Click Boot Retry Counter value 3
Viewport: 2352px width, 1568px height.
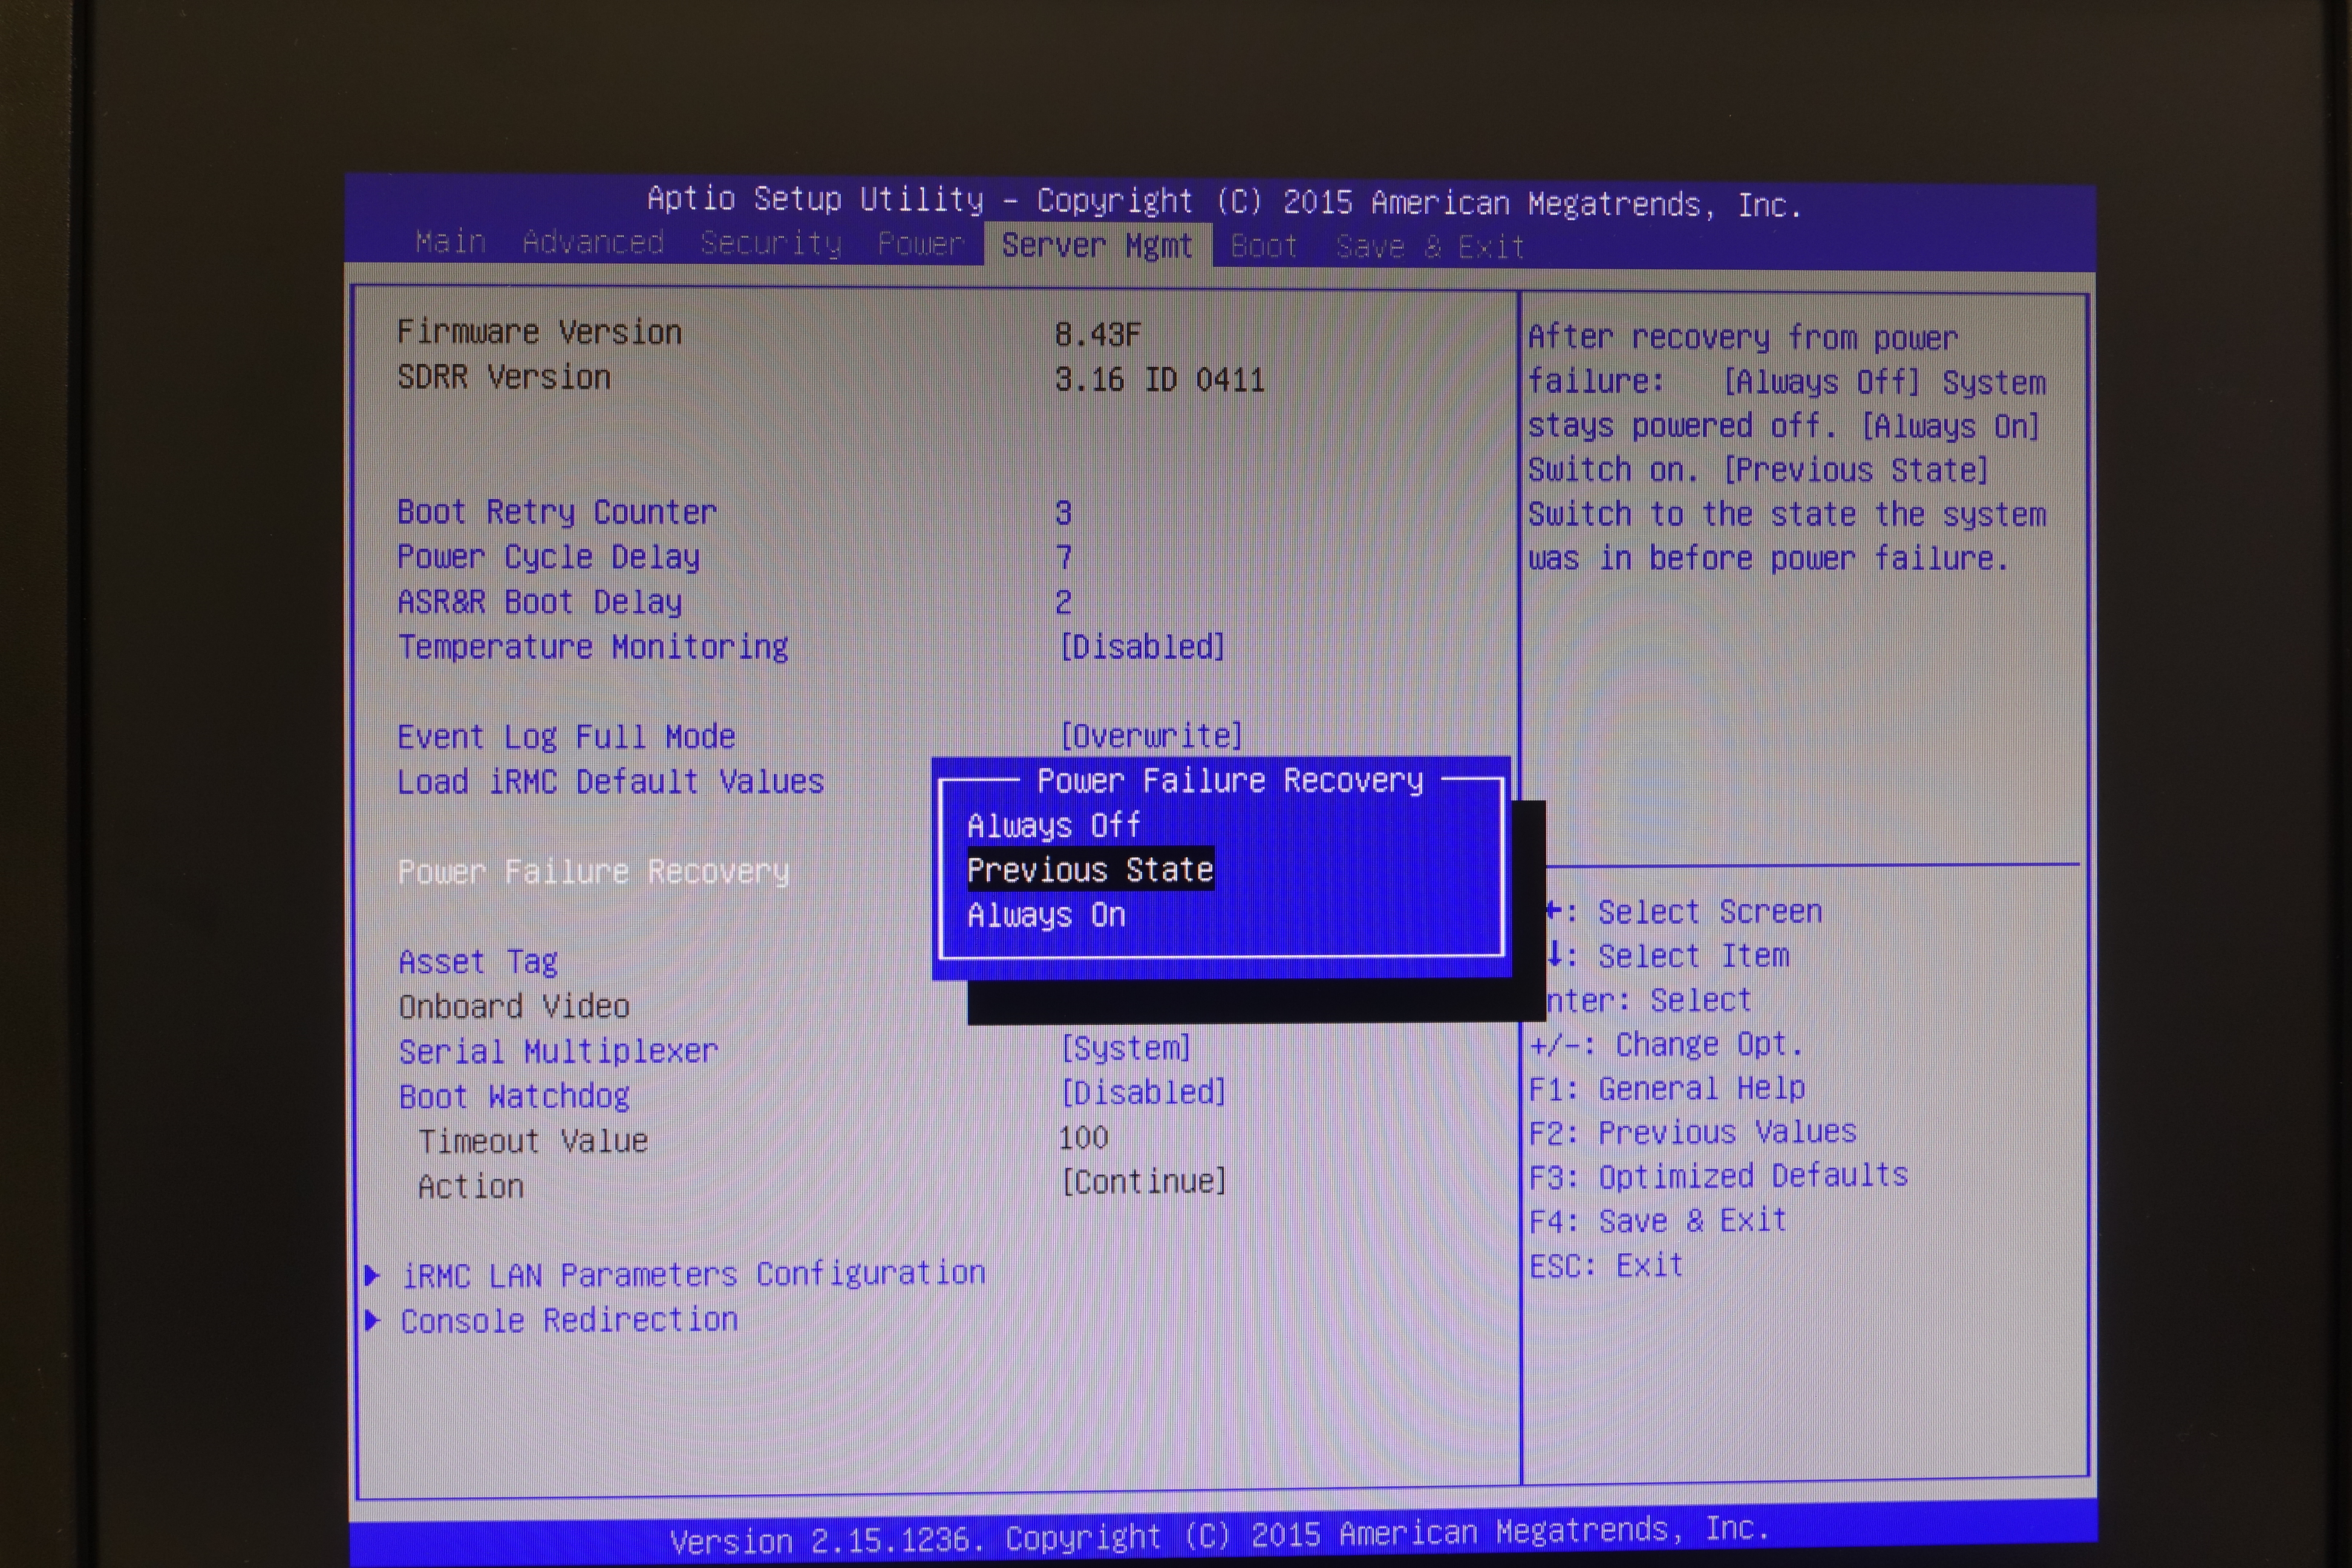coord(1063,513)
